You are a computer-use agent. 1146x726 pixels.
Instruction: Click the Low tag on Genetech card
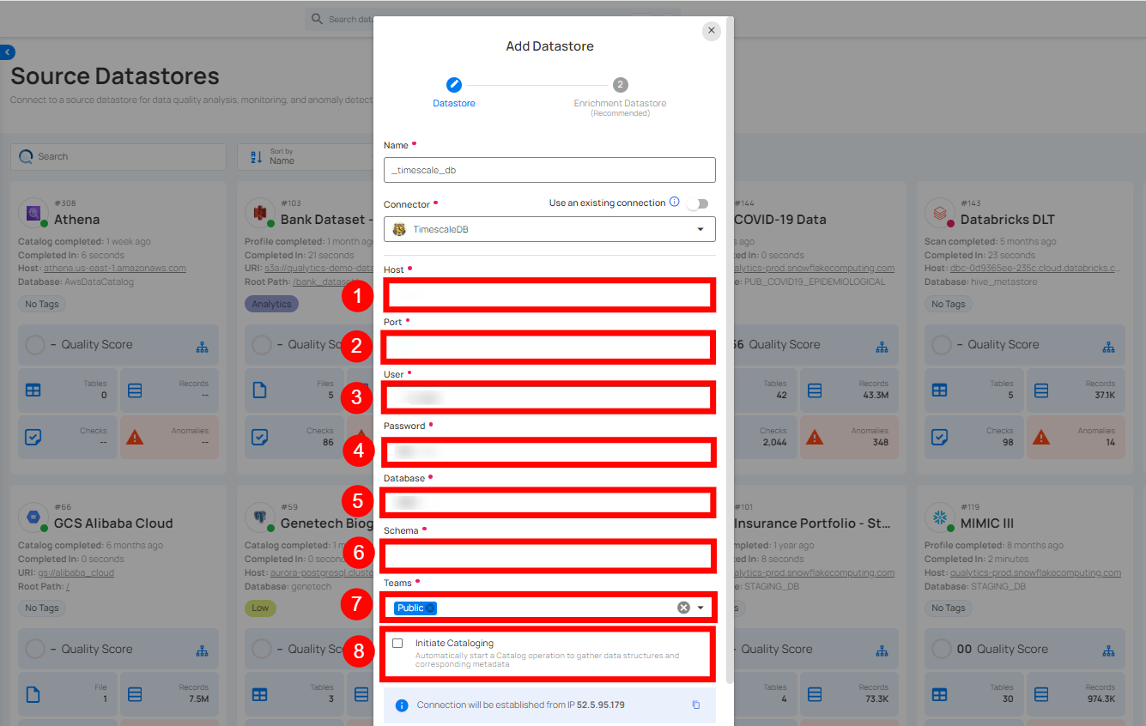coord(260,608)
